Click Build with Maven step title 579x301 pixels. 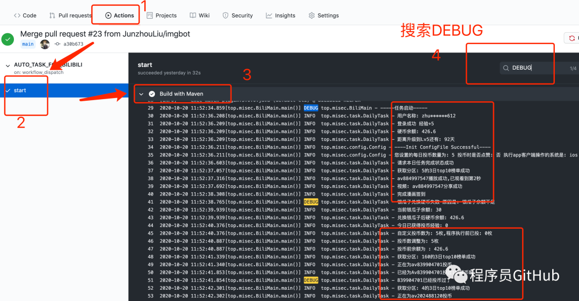click(x=181, y=94)
